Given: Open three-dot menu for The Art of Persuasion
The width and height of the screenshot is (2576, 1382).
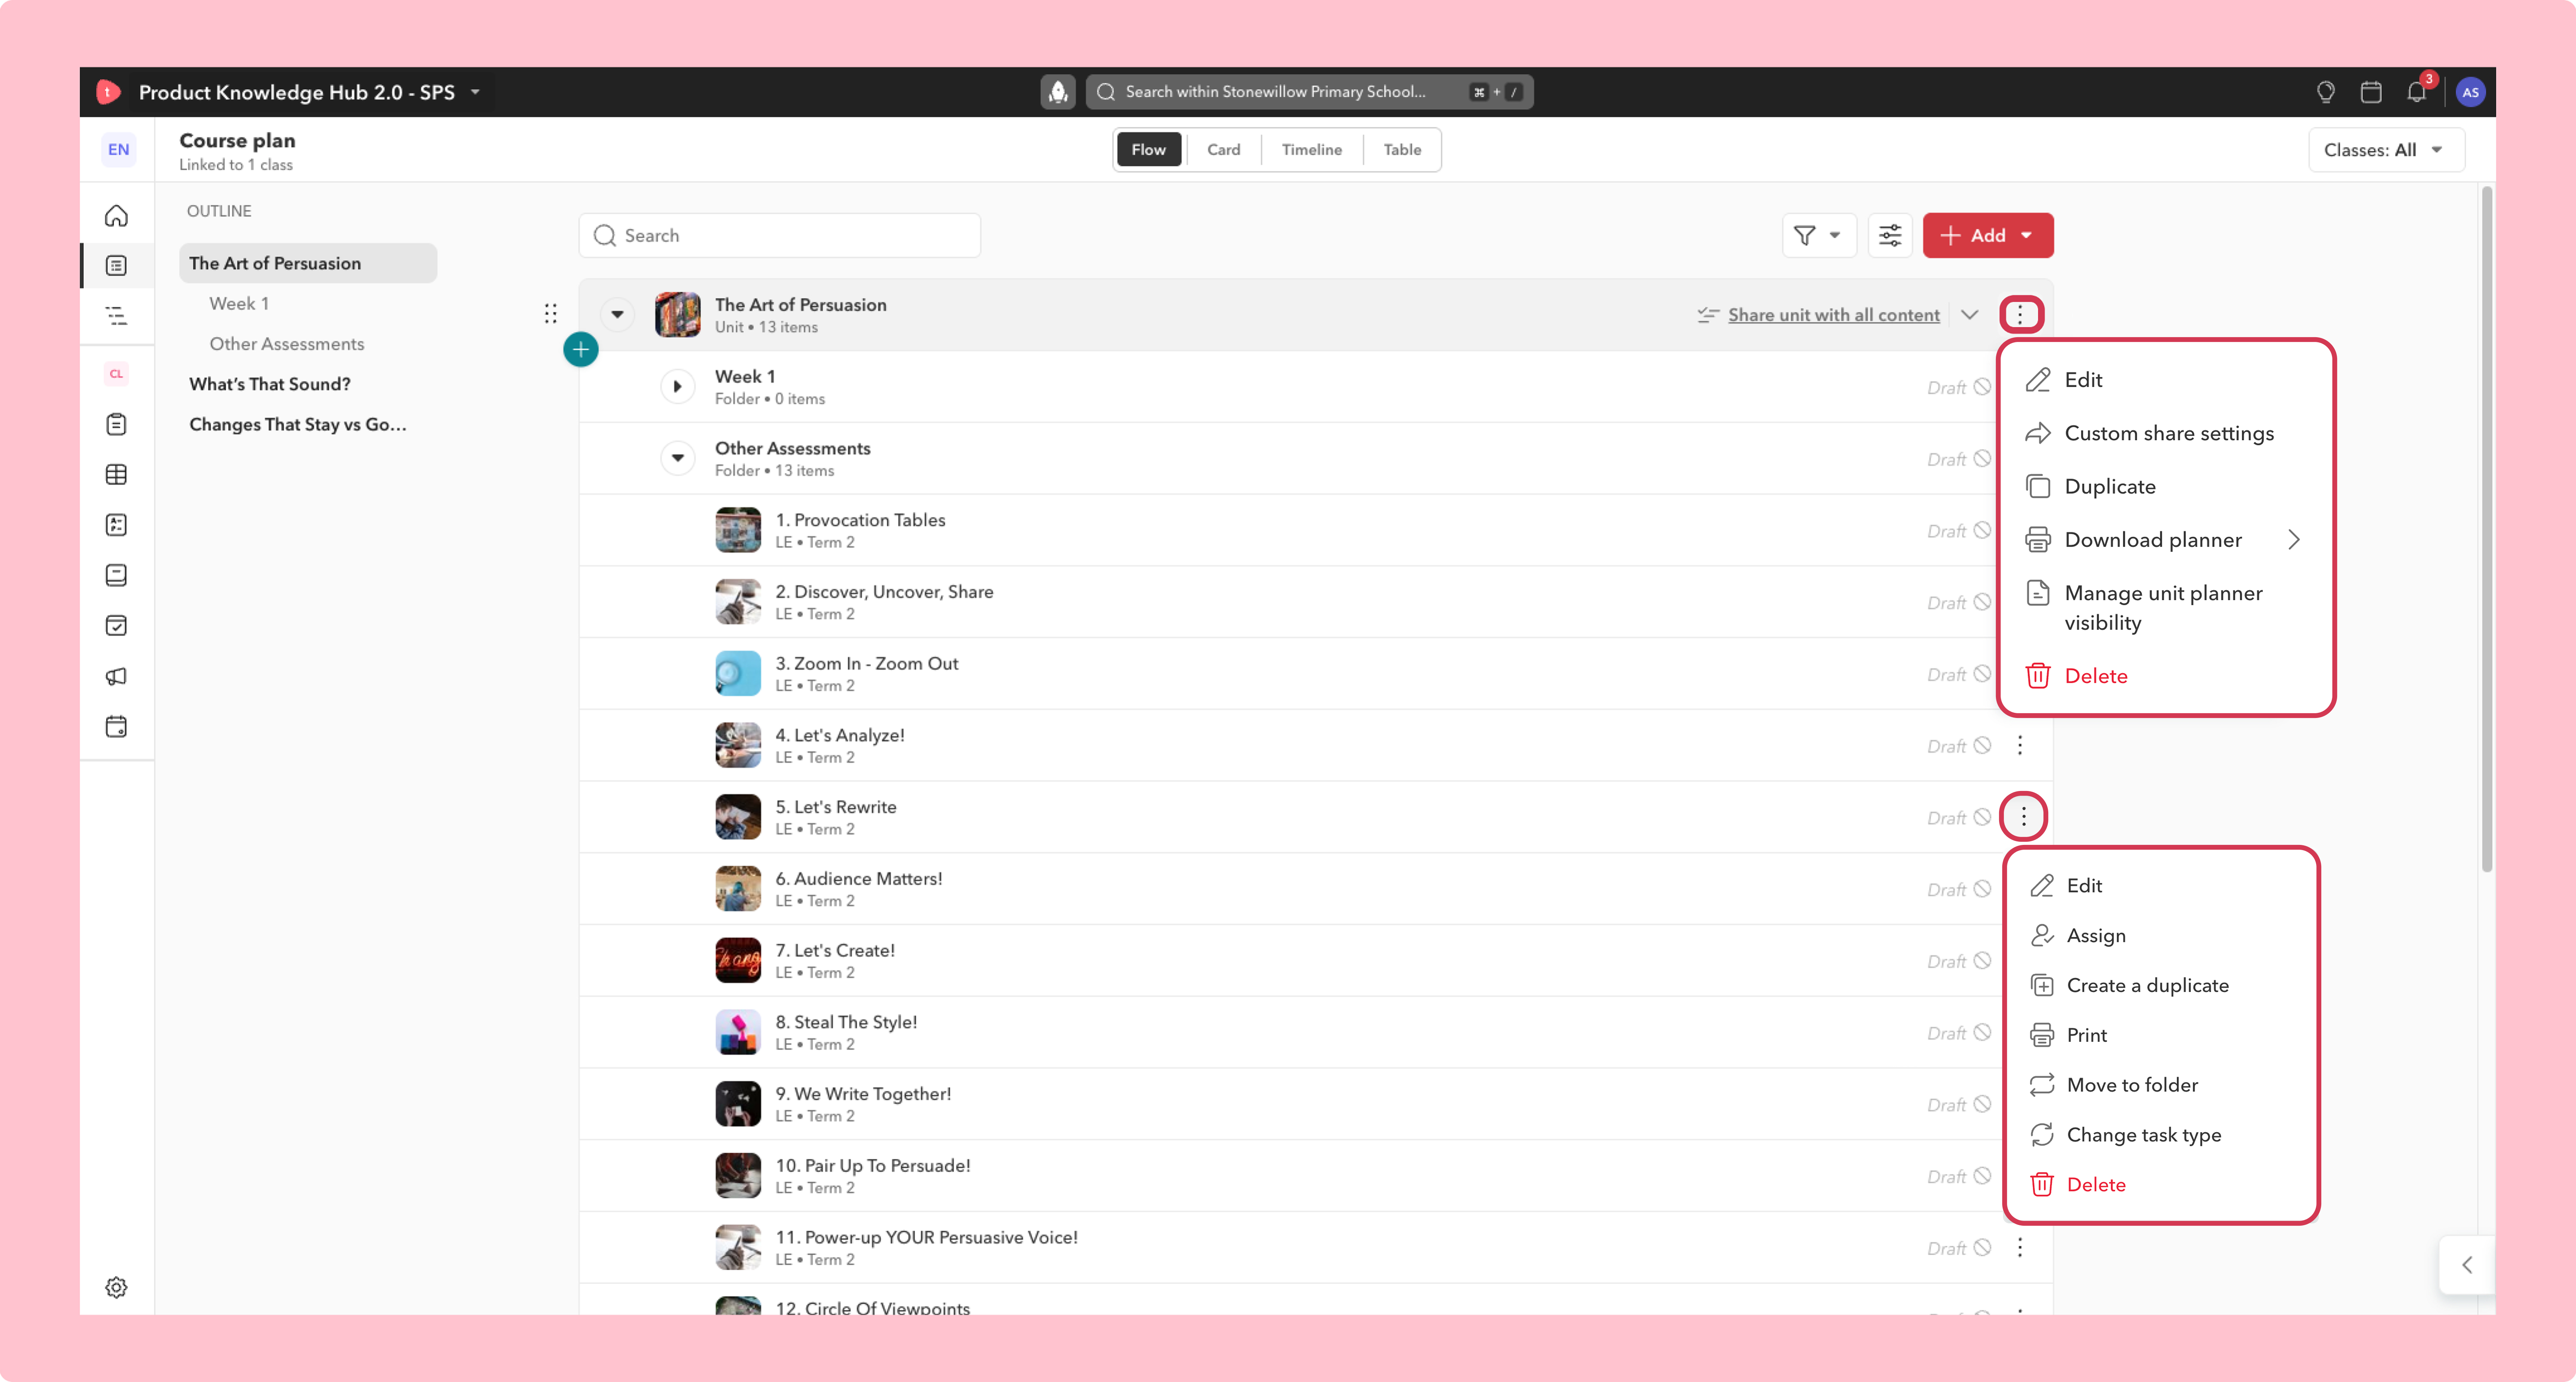Looking at the screenshot, I should click(2020, 315).
